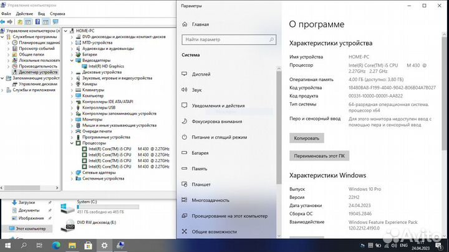Collapse the Видеоадаптеры node
Screen dimensions: 449x252
(x=72, y=61)
